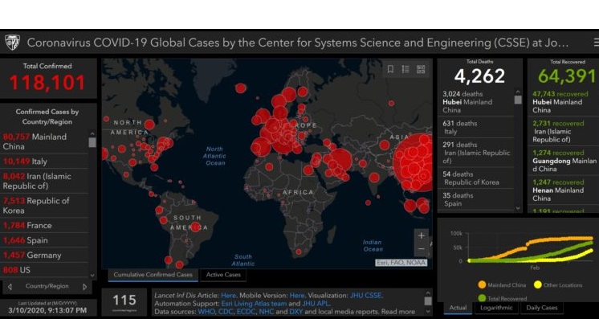
Task: Open the Esri Living Atlas team link
Action: click(x=254, y=304)
